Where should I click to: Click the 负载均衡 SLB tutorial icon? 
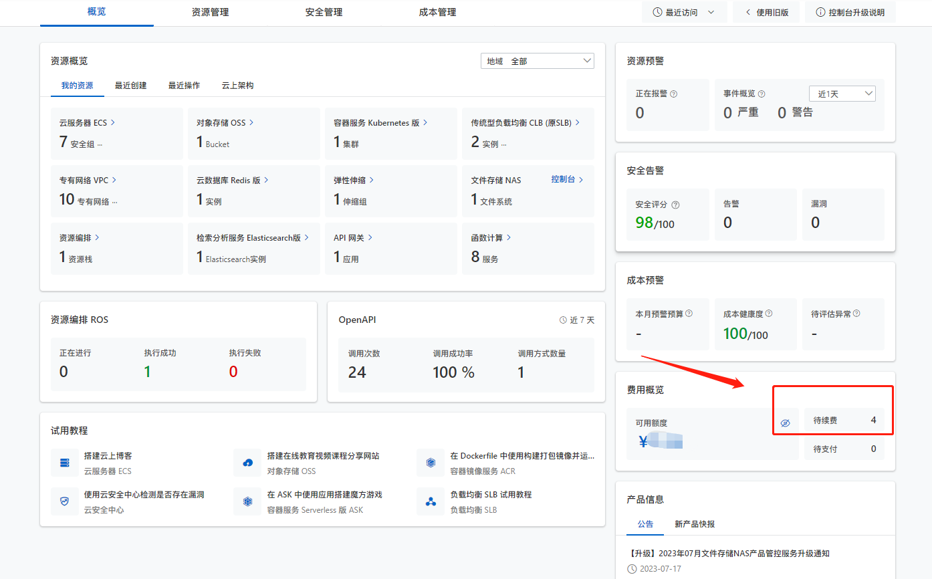431,501
